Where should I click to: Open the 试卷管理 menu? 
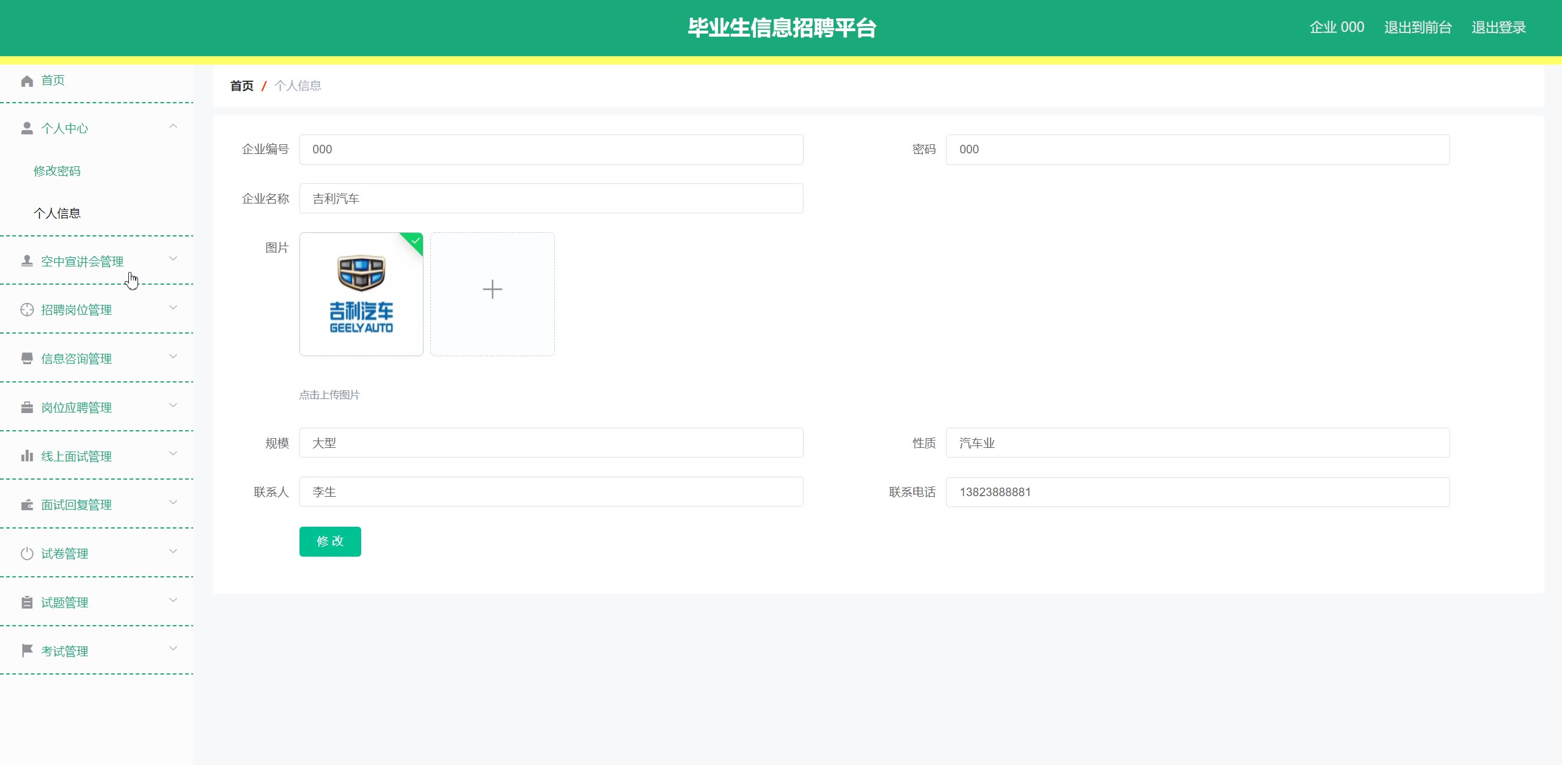click(97, 554)
